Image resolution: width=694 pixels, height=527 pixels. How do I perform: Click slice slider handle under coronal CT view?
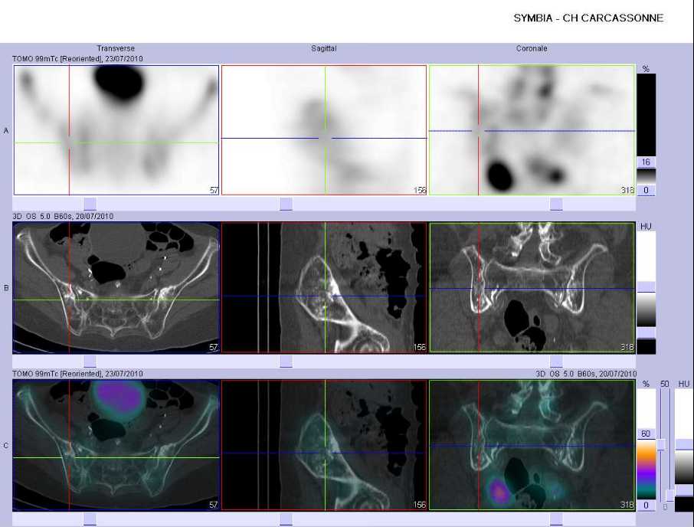click(556, 361)
